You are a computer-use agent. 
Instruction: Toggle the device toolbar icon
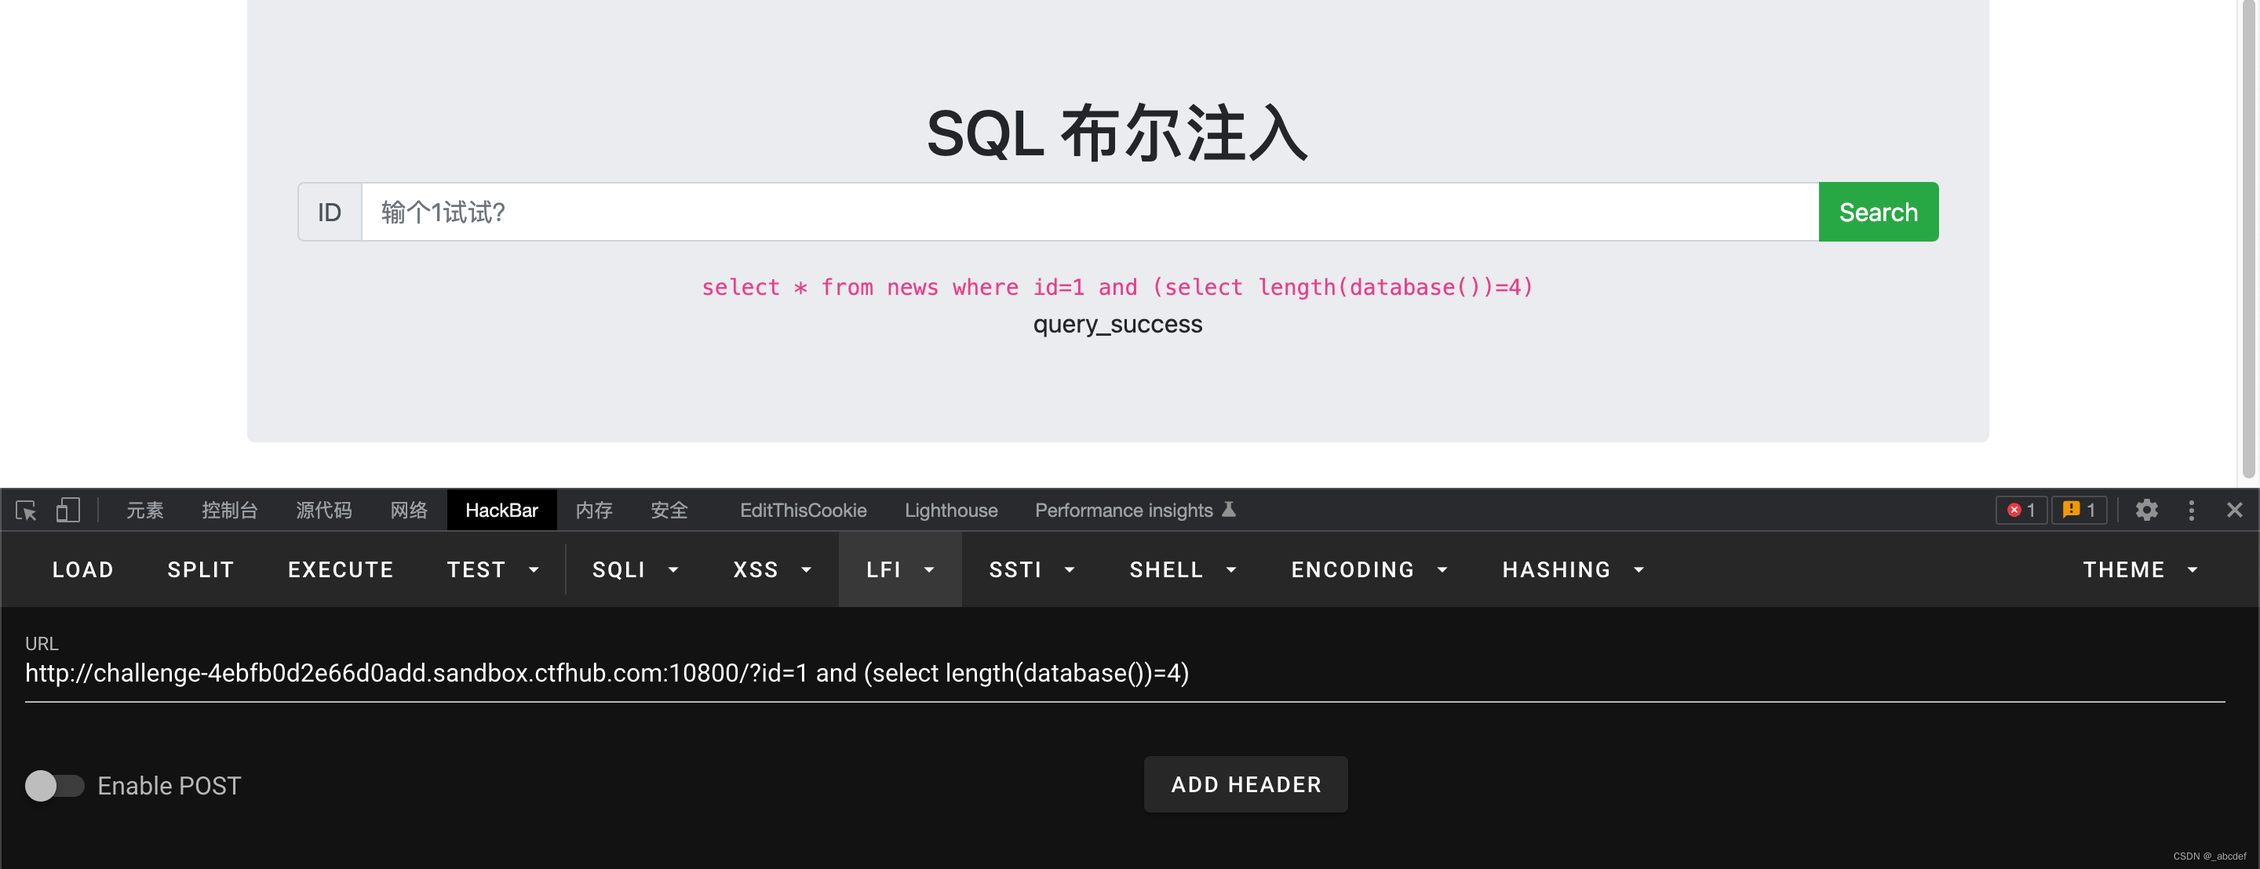point(67,511)
